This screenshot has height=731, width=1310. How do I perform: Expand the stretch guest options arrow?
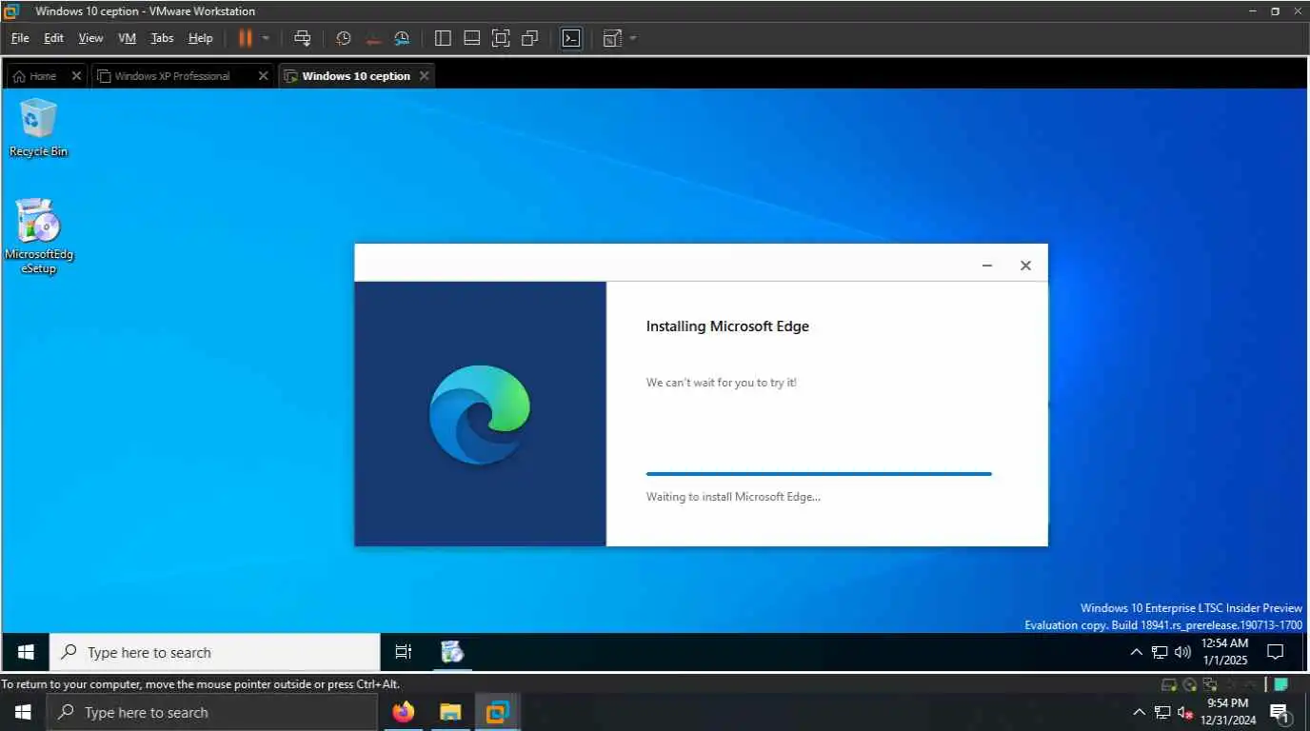(x=633, y=38)
